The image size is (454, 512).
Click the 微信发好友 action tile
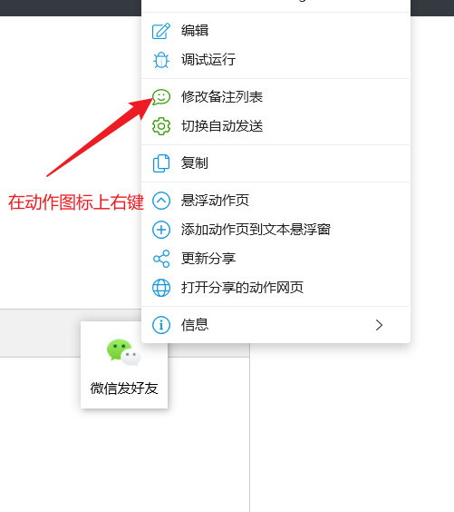[x=124, y=365]
